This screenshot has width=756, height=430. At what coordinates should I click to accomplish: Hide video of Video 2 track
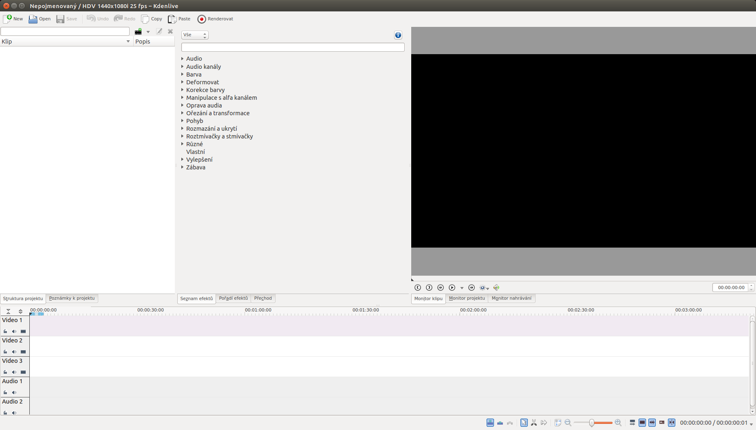point(23,352)
